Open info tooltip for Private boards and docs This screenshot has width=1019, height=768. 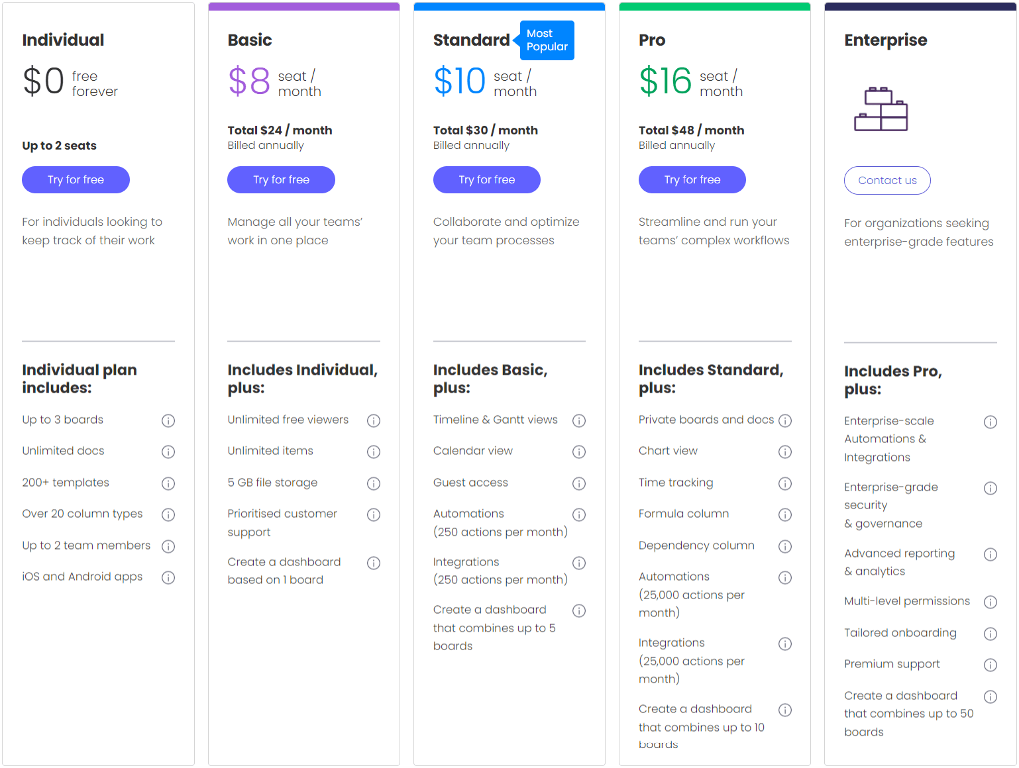point(785,420)
